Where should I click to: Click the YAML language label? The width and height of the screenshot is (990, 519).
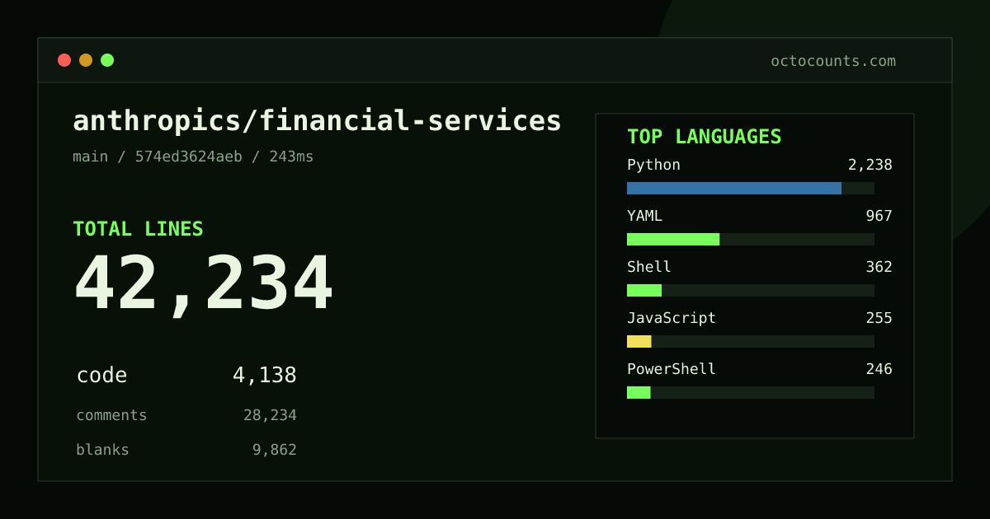click(x=644, y=216)
